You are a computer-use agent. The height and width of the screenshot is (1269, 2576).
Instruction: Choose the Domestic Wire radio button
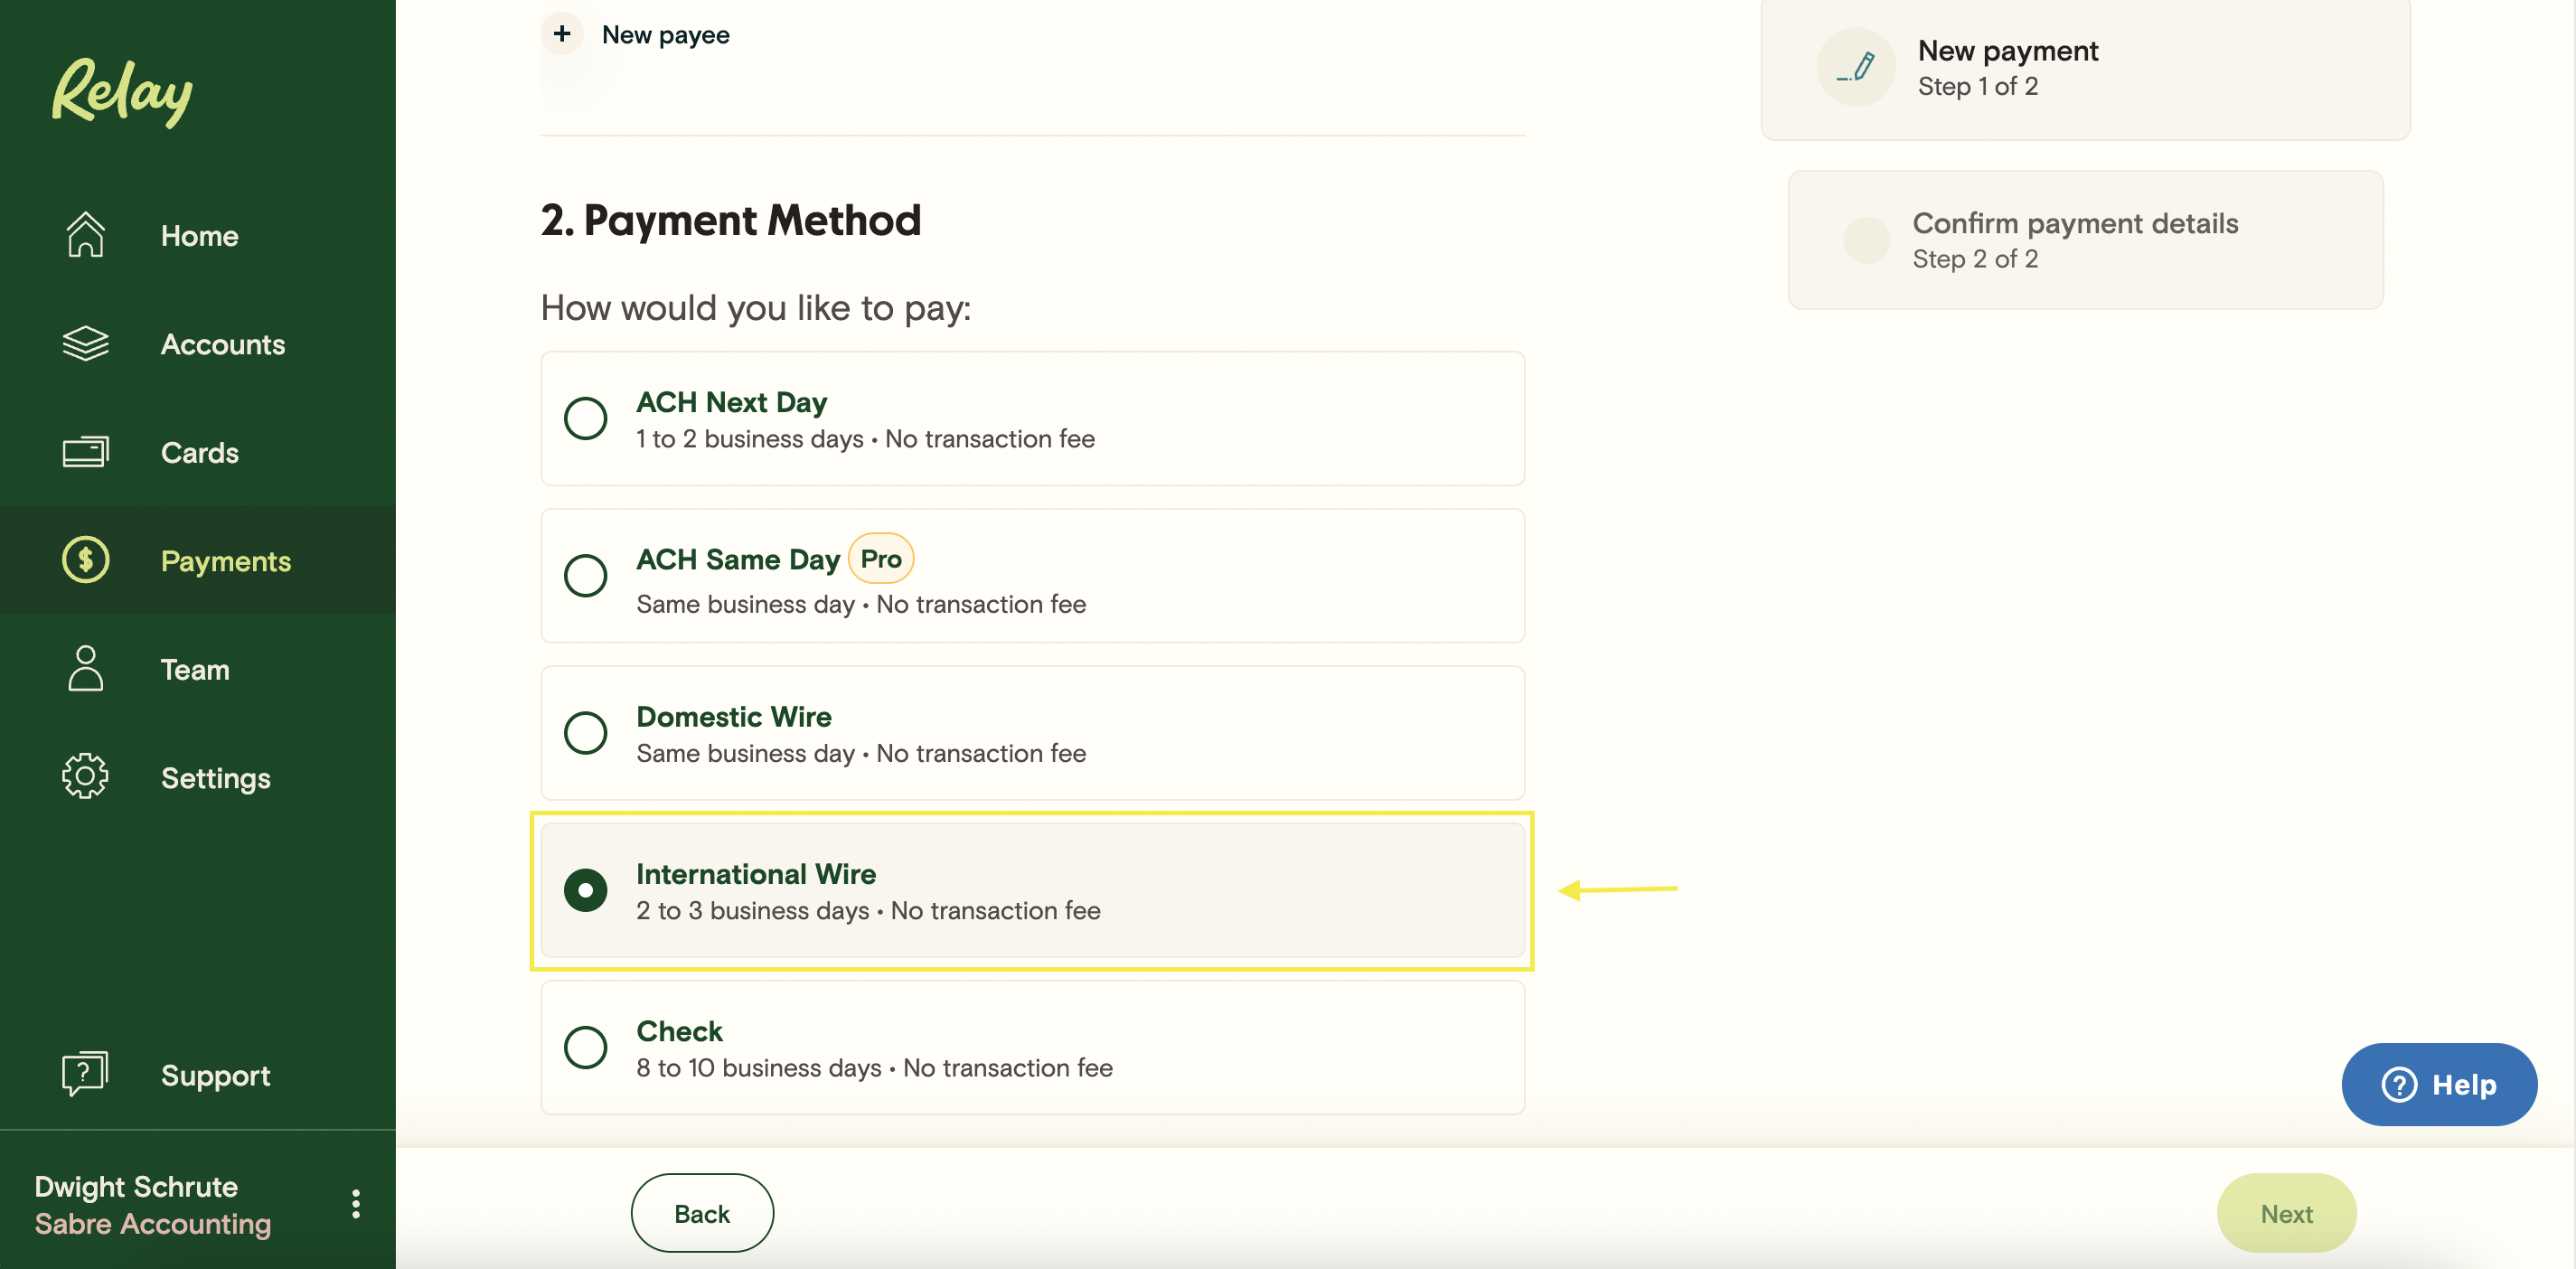point(586,733)
